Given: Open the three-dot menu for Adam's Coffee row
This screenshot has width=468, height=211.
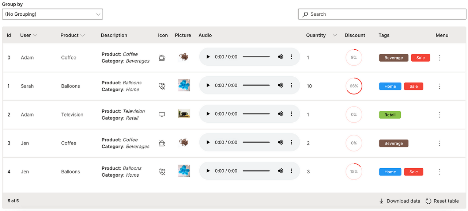Looking at the screenshot, I should (439, 58).
